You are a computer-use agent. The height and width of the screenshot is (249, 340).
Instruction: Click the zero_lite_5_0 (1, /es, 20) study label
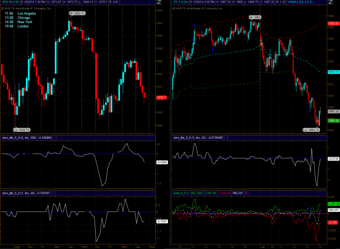[x=18, y=193]
